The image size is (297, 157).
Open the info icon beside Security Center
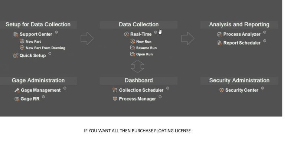pyautogui.click(x=262, y=88)
